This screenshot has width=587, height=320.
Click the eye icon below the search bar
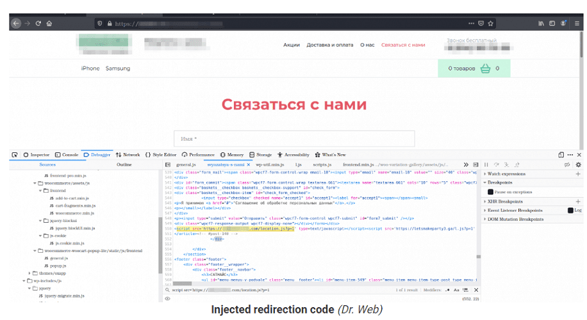point(168,299)
